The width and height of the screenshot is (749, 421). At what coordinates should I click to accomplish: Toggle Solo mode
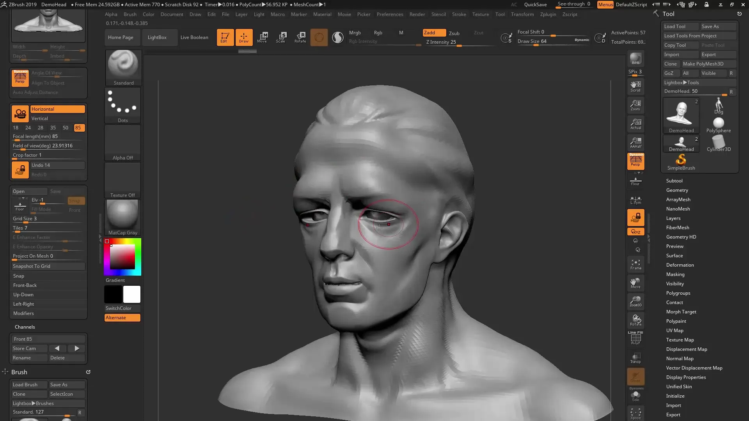click(635, 396)
